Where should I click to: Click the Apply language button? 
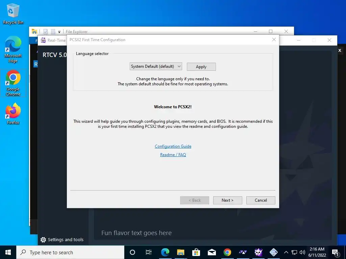201,67
